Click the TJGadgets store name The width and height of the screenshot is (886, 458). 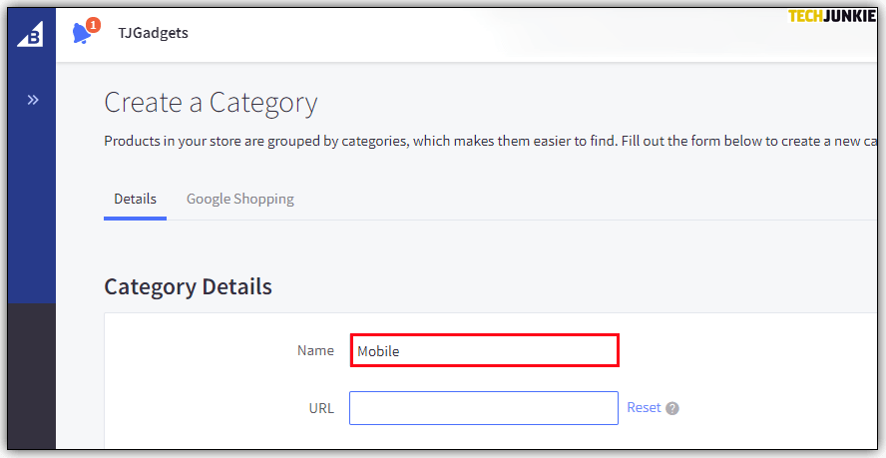[x=153, y=33]
